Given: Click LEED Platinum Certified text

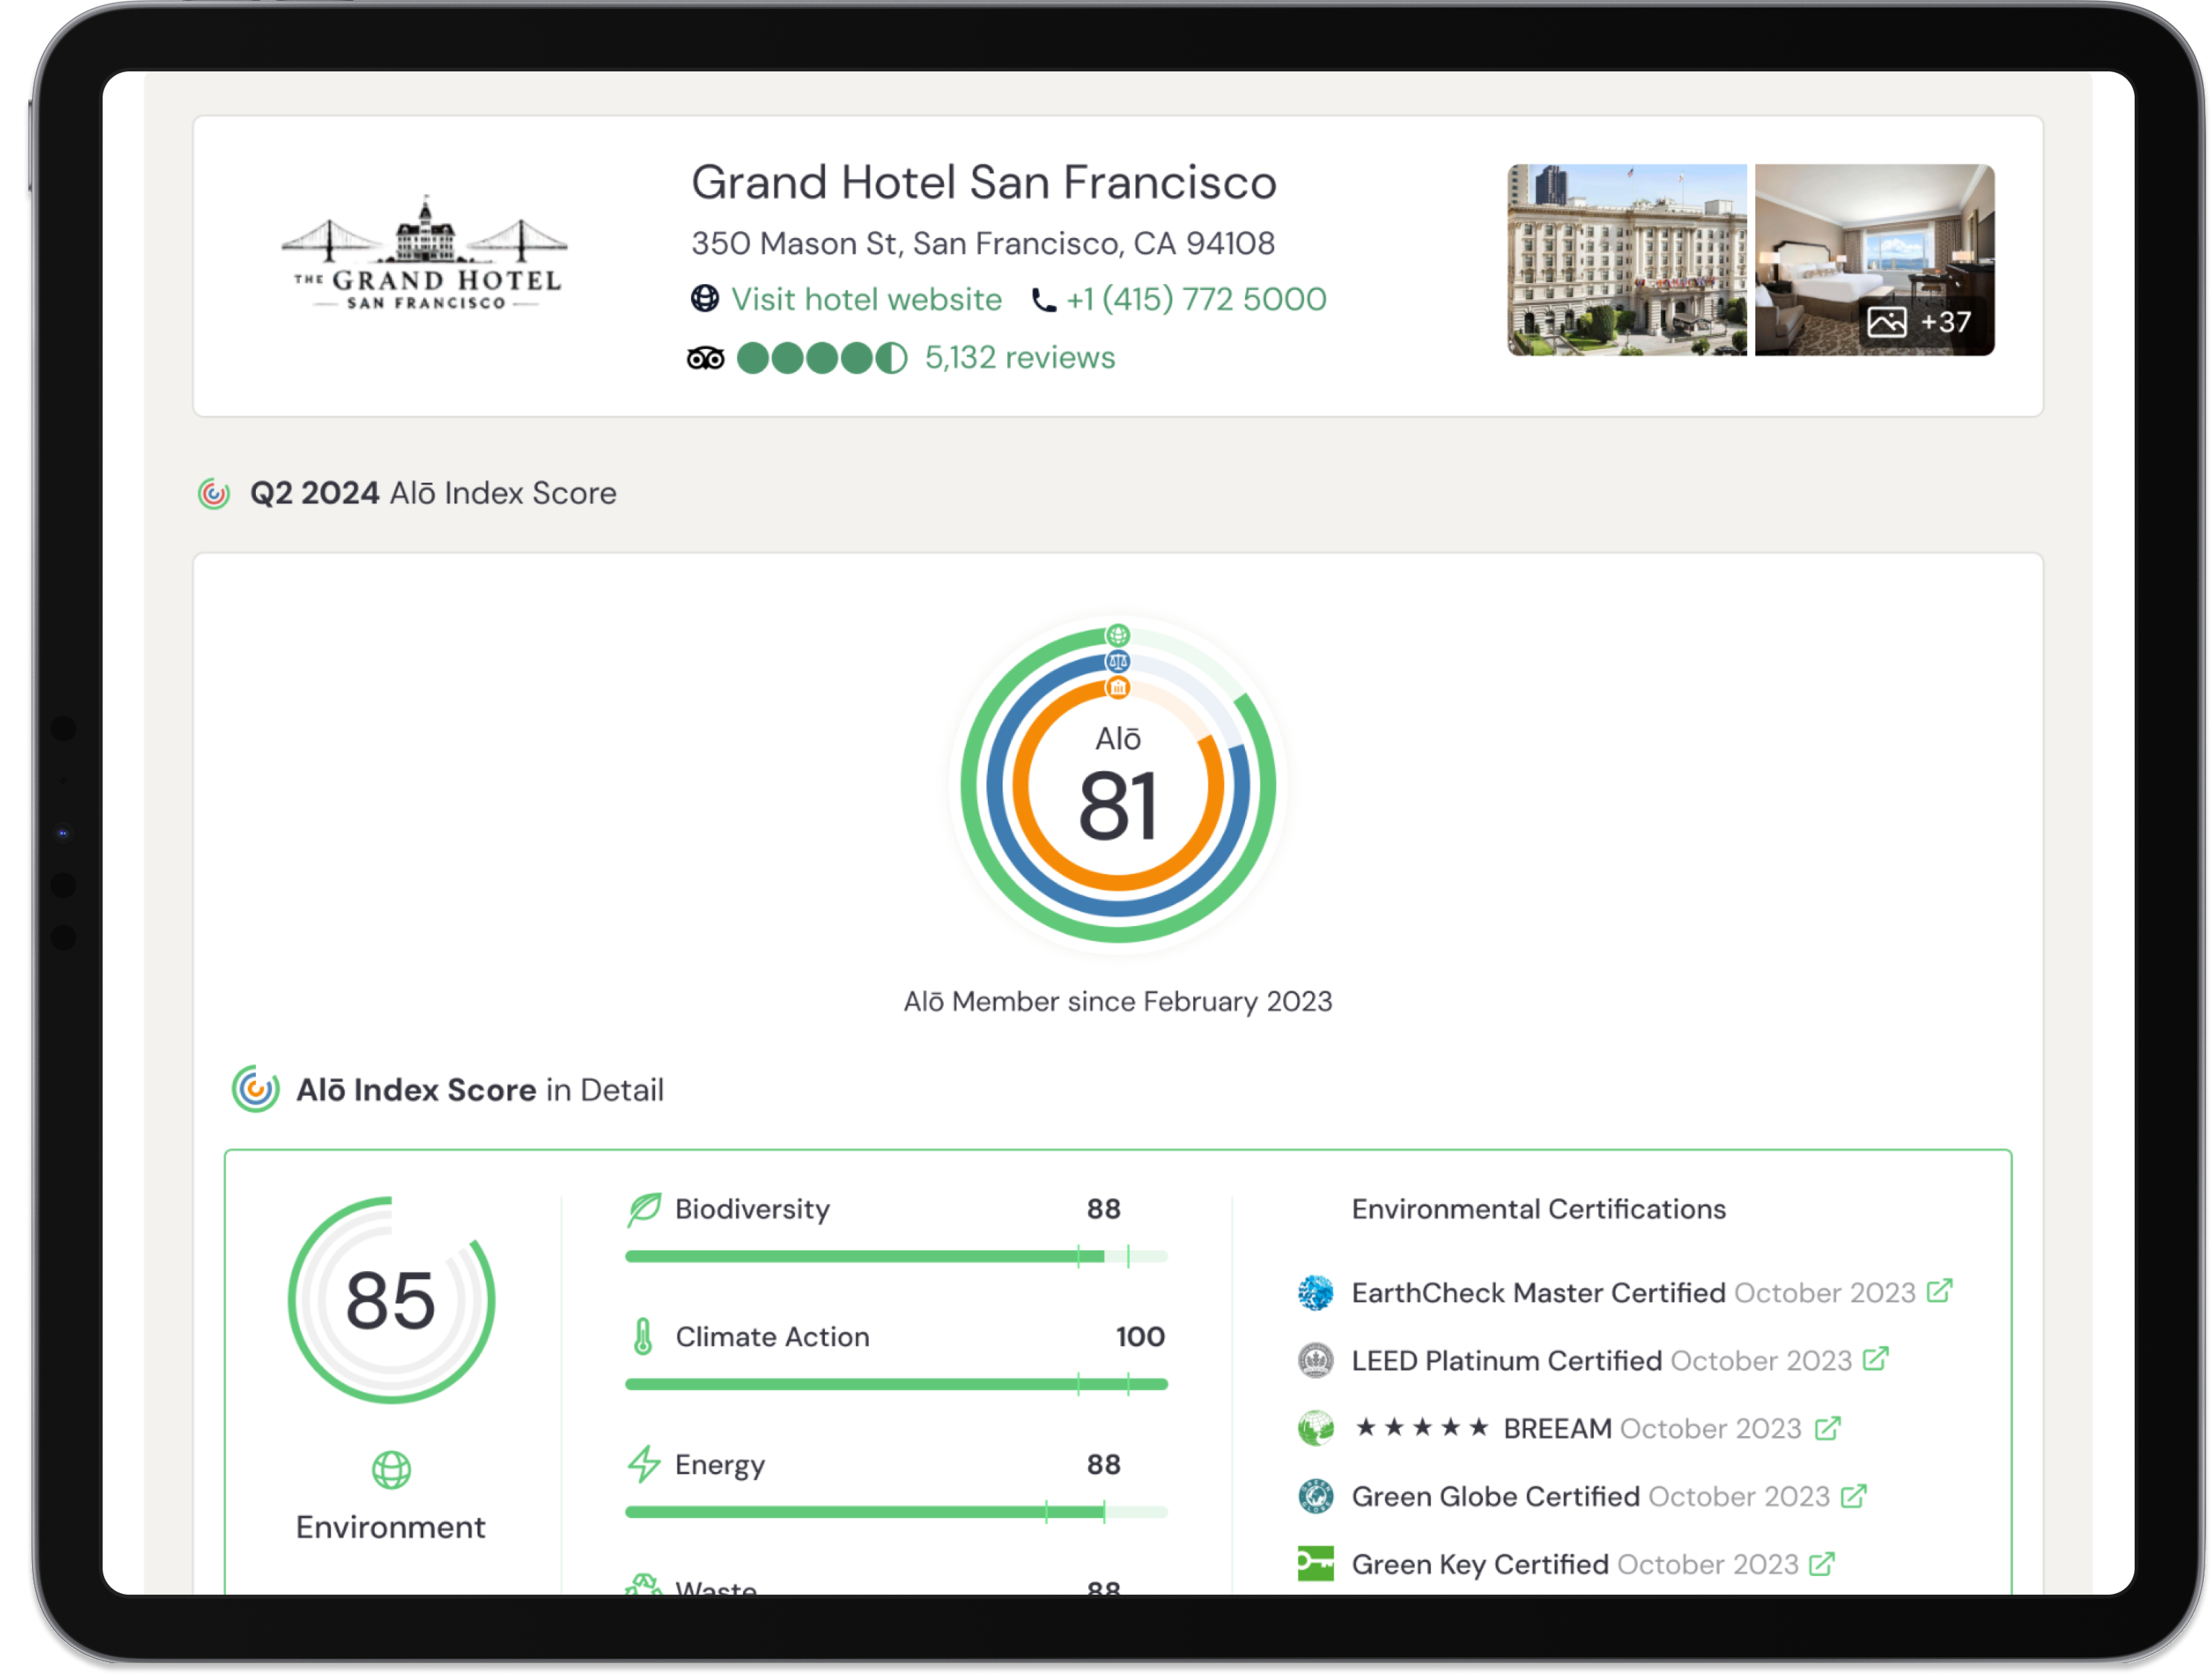Looking at the screenshot, I should [1506, 1362].
